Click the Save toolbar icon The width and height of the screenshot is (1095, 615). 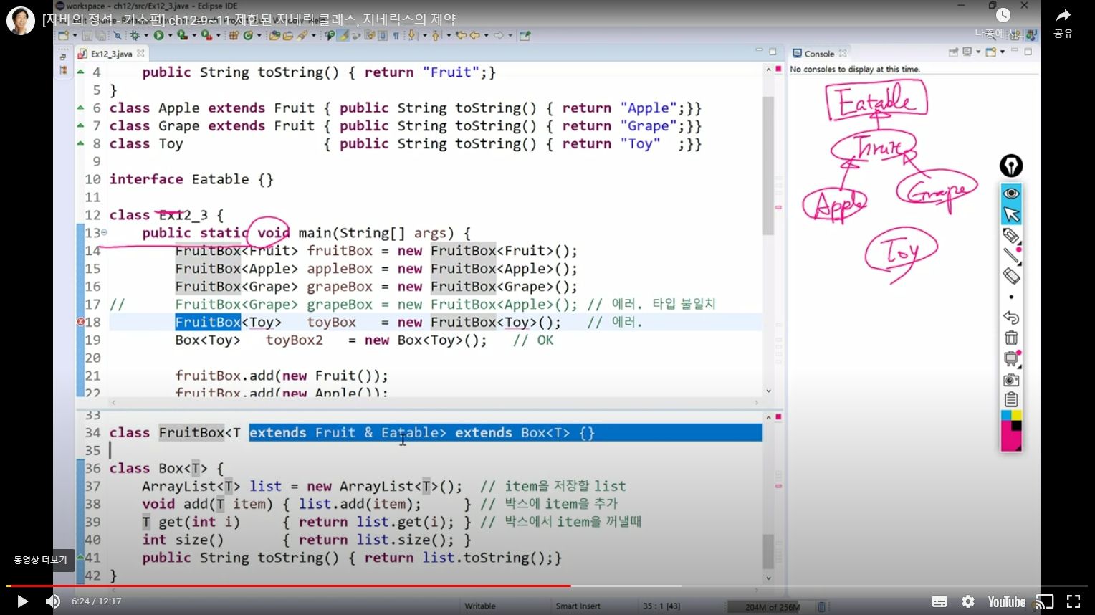tap(87, 35)
